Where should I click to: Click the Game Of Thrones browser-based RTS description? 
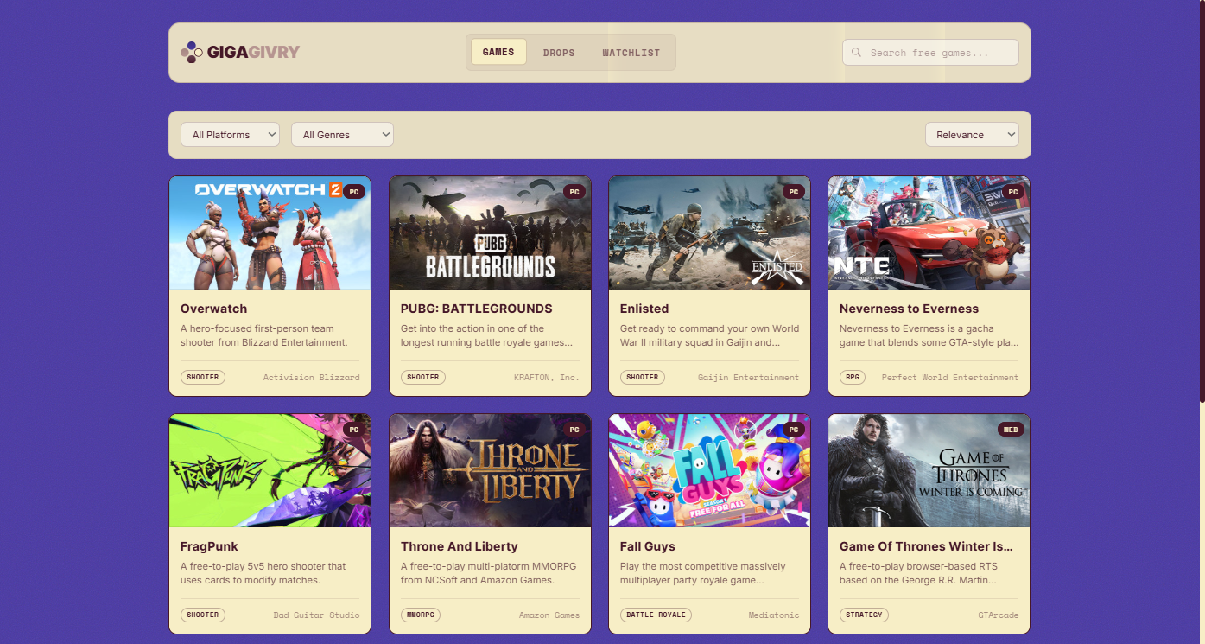918,573
